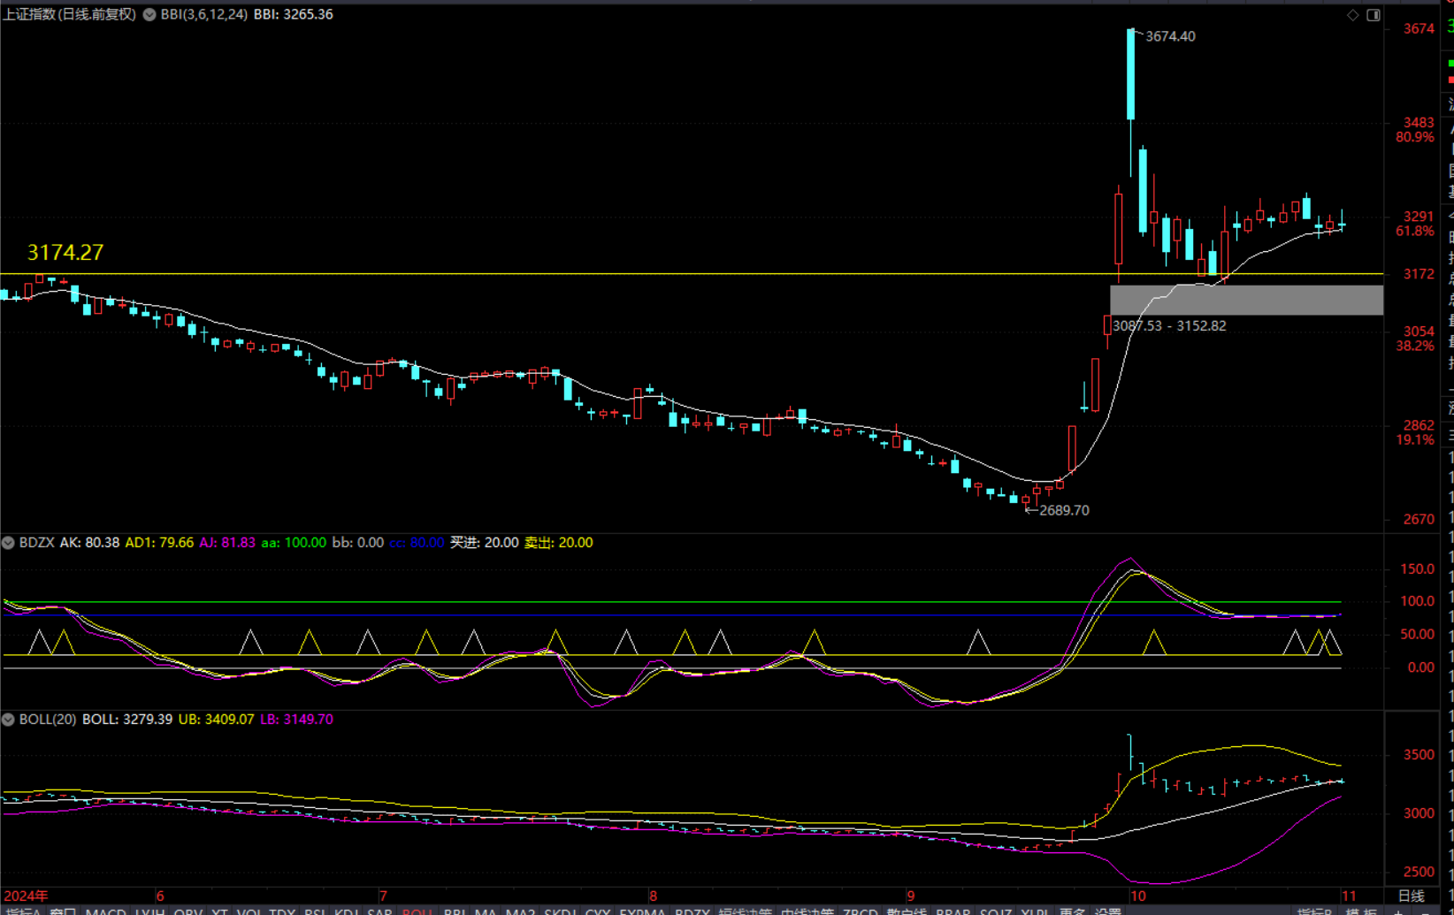Click the 2689.70 low price marker
Screen dimensions: 1454x915
pos(1063,510)
